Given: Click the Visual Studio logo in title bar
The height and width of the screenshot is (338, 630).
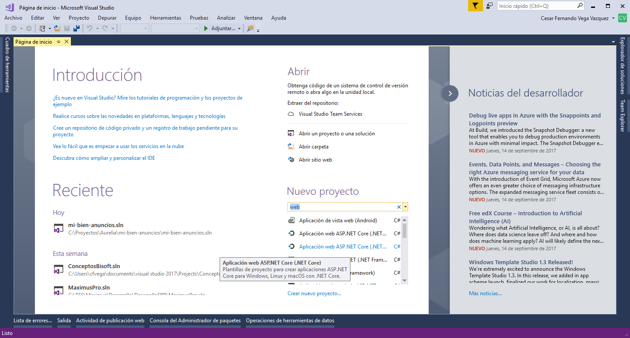Looking at the screenshot, I should (10, 7).
